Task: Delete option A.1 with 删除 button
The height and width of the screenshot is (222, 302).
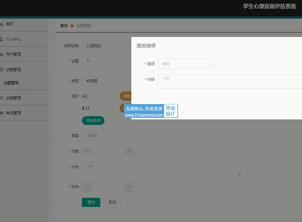Action: tap(125, 96)
